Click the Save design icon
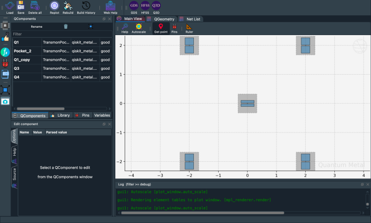The height and width of the screenshot is (223, 371). coord(21,7)
